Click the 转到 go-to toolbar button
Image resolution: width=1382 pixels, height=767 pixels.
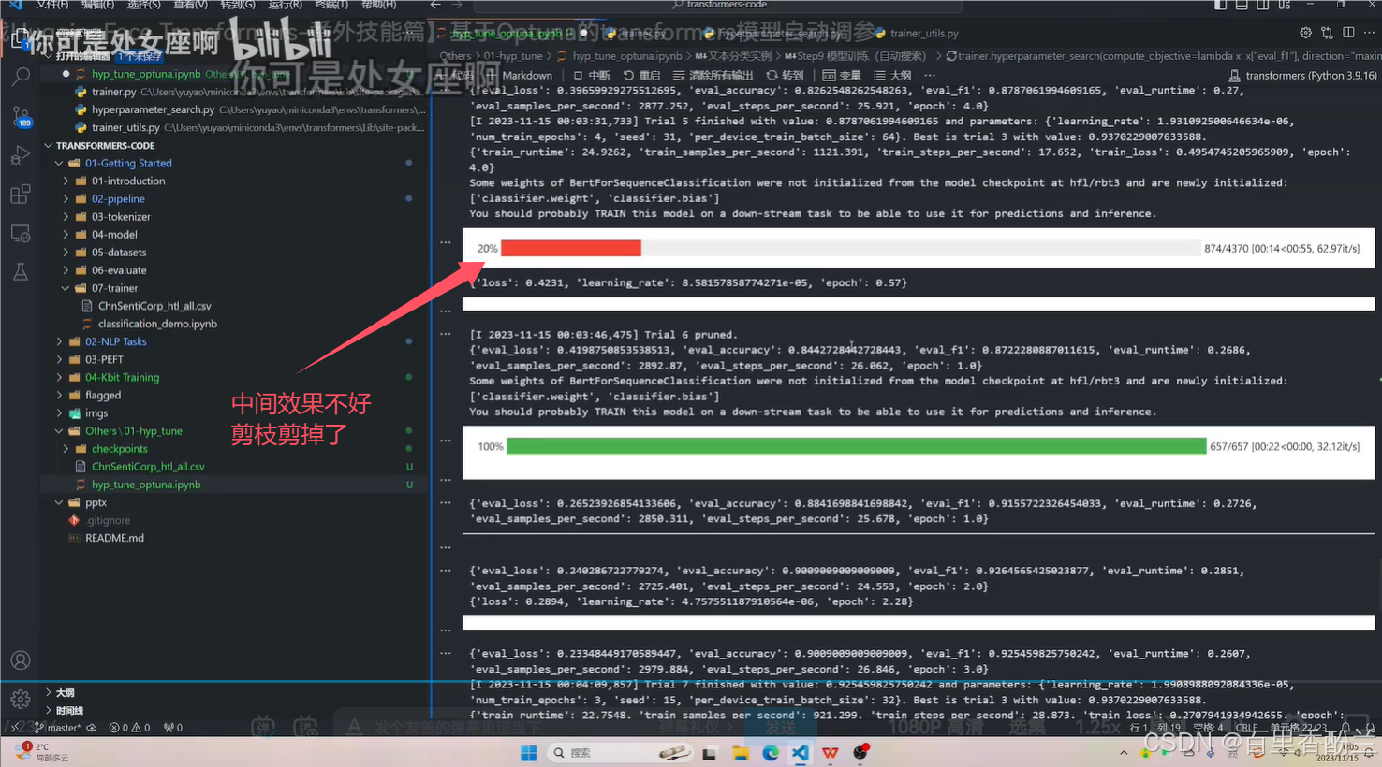785,75
